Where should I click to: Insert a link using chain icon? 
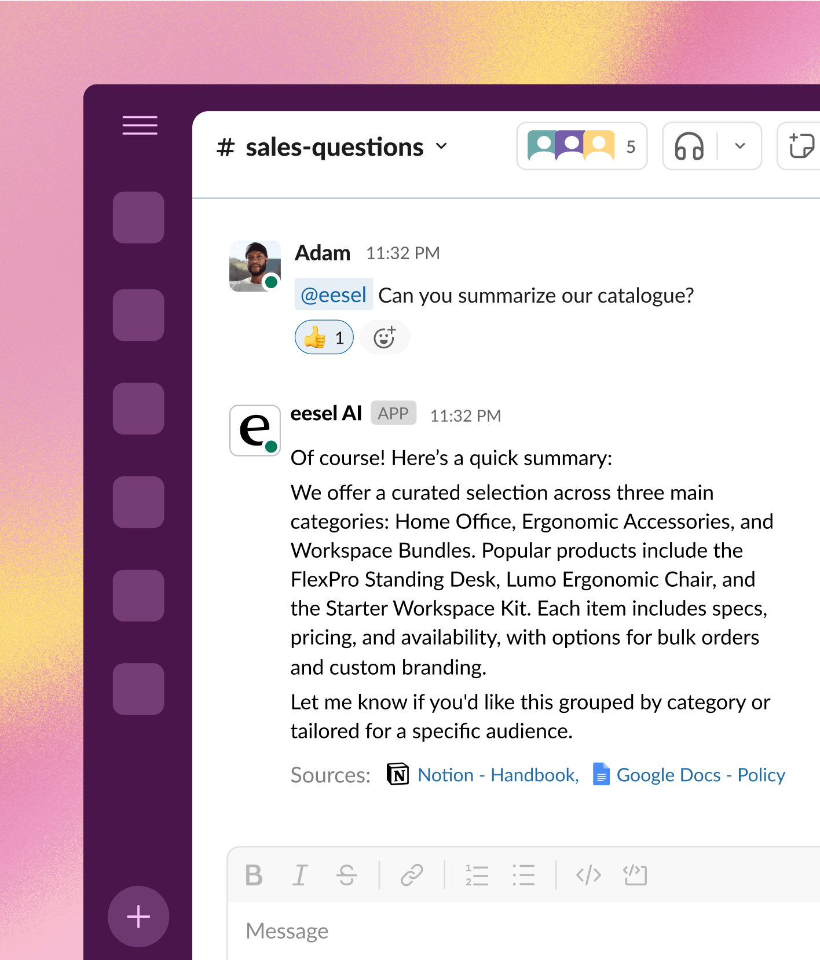pos(412,875)
